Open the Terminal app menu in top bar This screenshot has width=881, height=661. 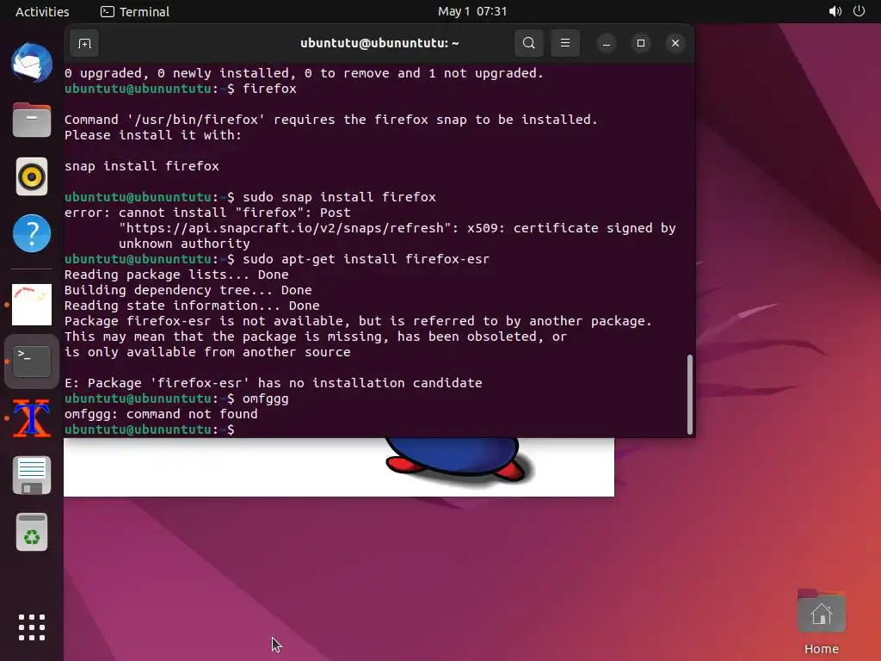coord(135,11)
